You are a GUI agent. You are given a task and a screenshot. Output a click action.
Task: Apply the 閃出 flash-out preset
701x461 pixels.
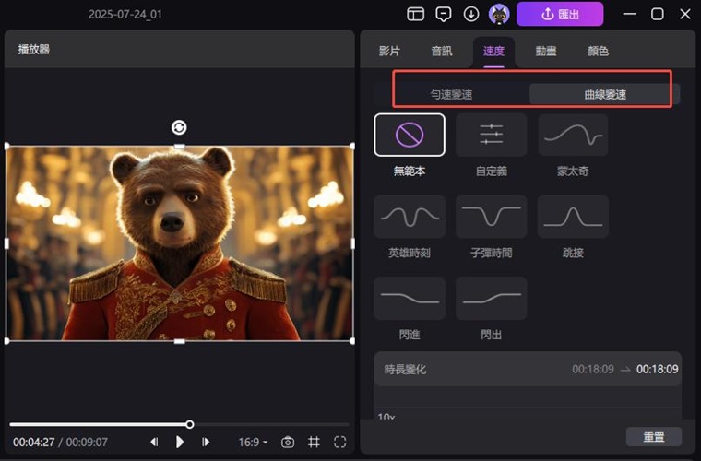point(491,299)
